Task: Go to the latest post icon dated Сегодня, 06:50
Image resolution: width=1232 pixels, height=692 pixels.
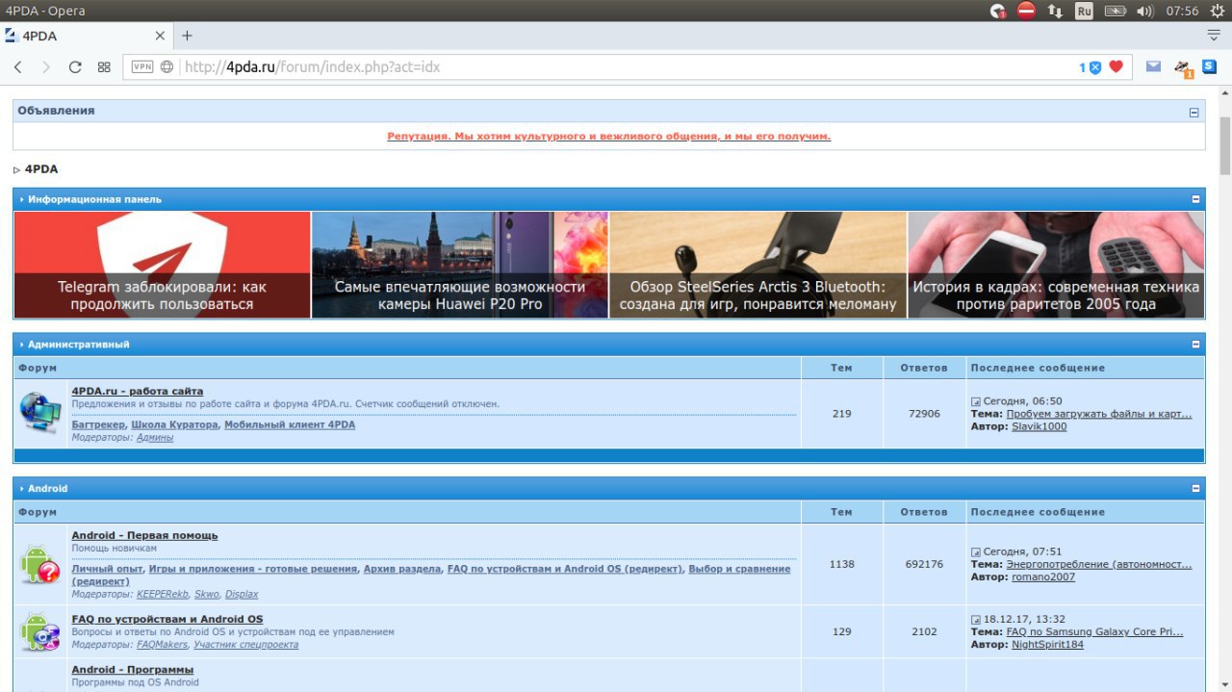Action: (x=975, y=401)
